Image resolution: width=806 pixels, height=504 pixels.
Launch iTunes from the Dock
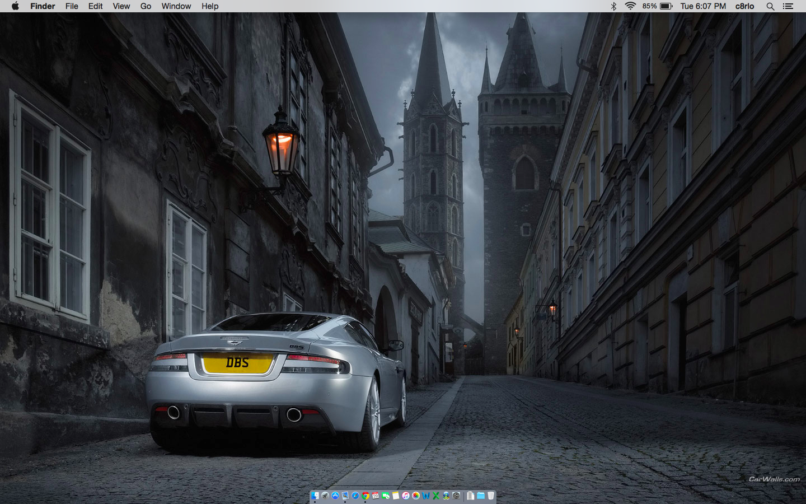pos(406,496)
